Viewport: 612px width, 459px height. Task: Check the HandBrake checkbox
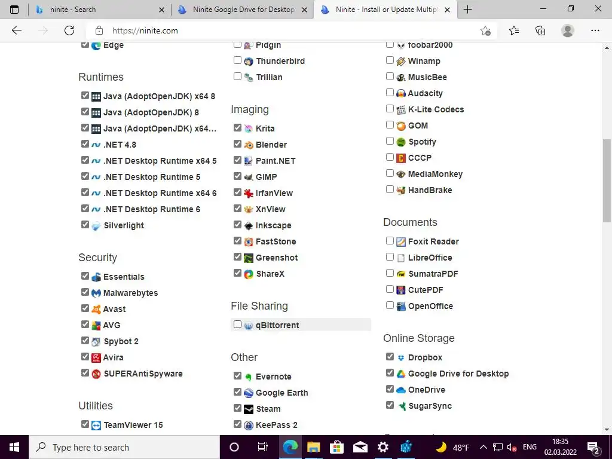click(390, 189)
